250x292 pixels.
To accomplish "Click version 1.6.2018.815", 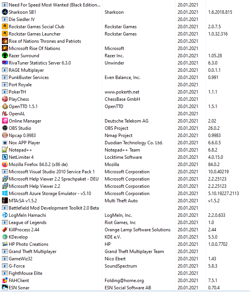I will pos(220,12).
